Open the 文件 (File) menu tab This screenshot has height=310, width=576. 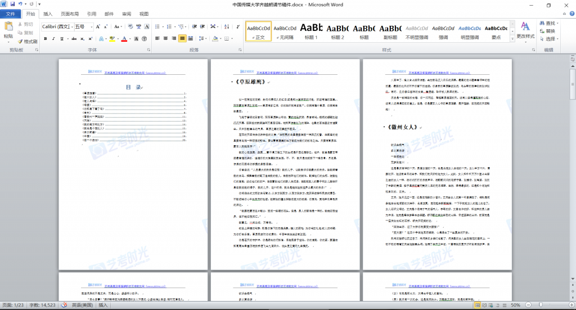coord(11,14)
